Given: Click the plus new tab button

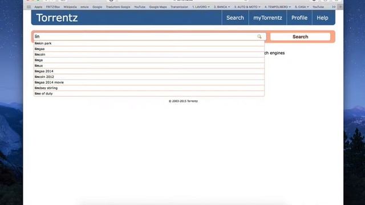Looking at the screenshot, I should click(x=340, y=7).
